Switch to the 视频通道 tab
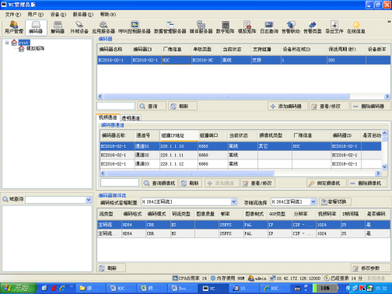This screenshot has width=392, height=294. point(108,117)
